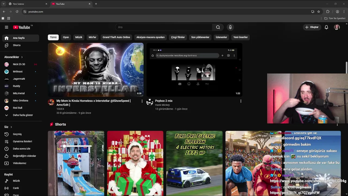
Task: Open Tüm Yer İşaretleri bookmarks folder
Action: [x=335, y=18]
